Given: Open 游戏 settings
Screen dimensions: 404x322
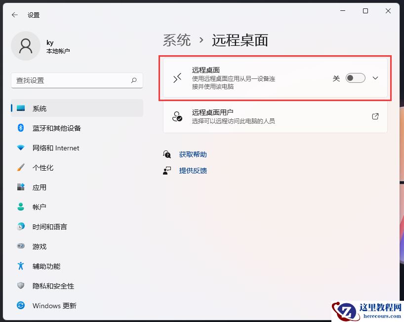Looking at the screenshot, I should (40, 247).
